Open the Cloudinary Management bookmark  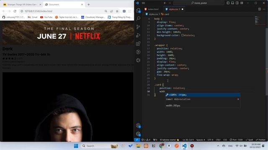point(93,17)
